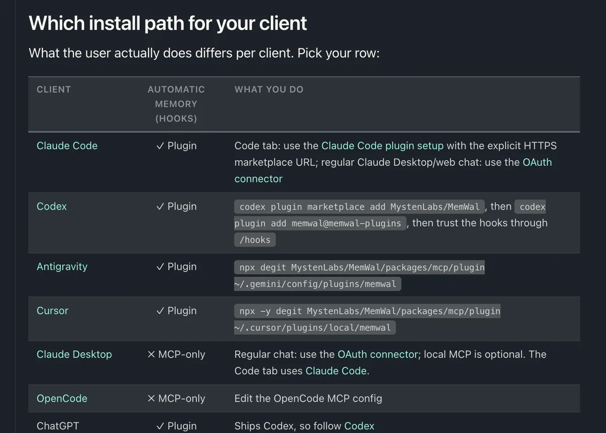Select the Plugin cell in the Antigravity row
Screen dimensions: 606x433
(176, 266)
